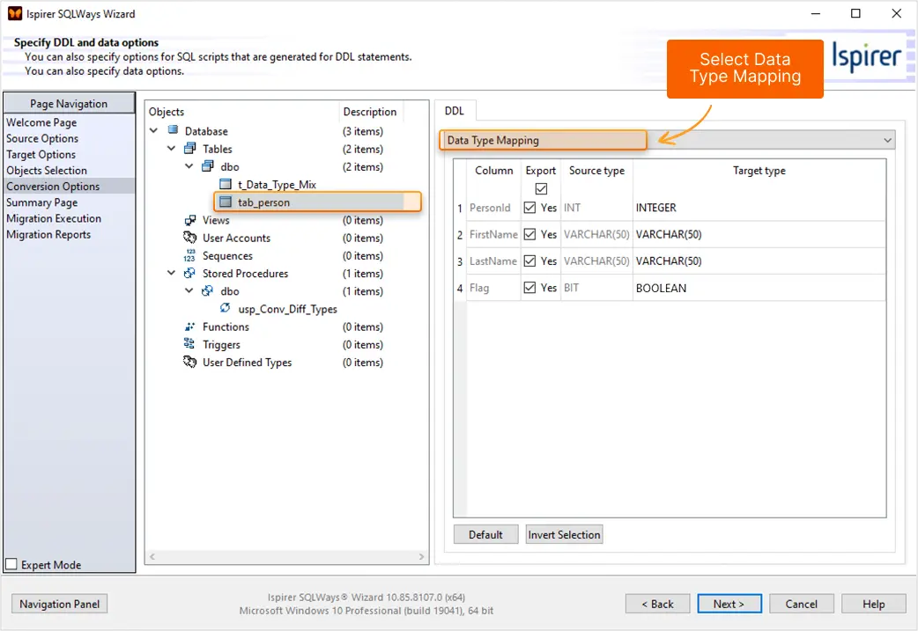Image resolution: width=918 pixels, height=631 pixels.
Task: Click the Sequences 123 icon
Action: (189, 255)
